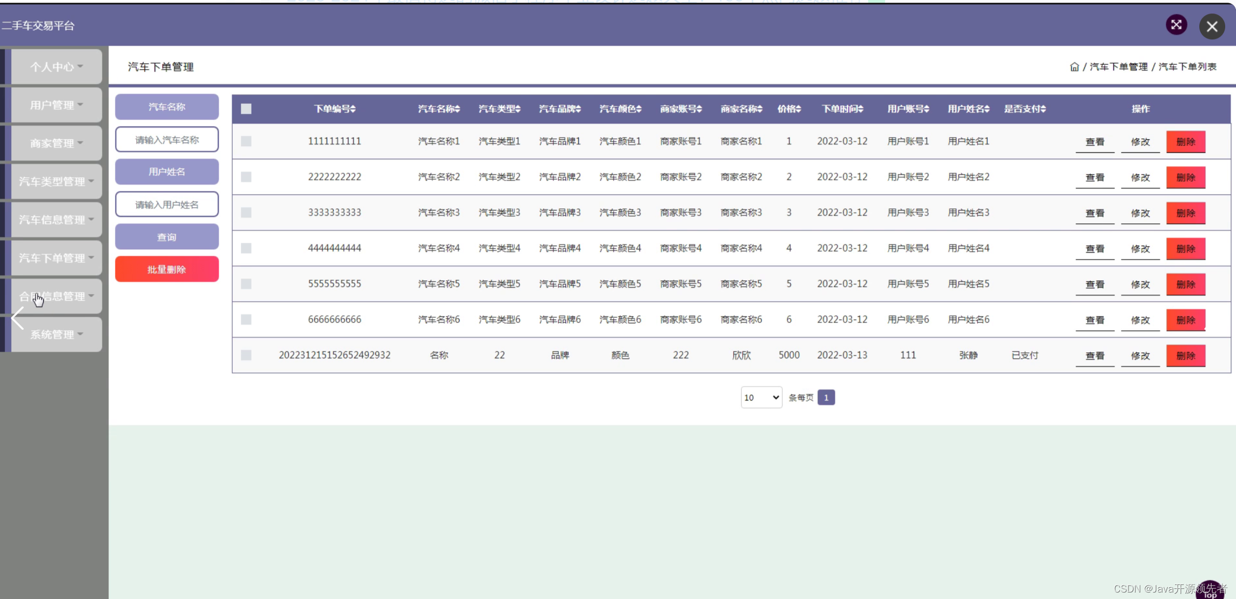Click the left arrow collapse icon

click(x=17, y=318)
